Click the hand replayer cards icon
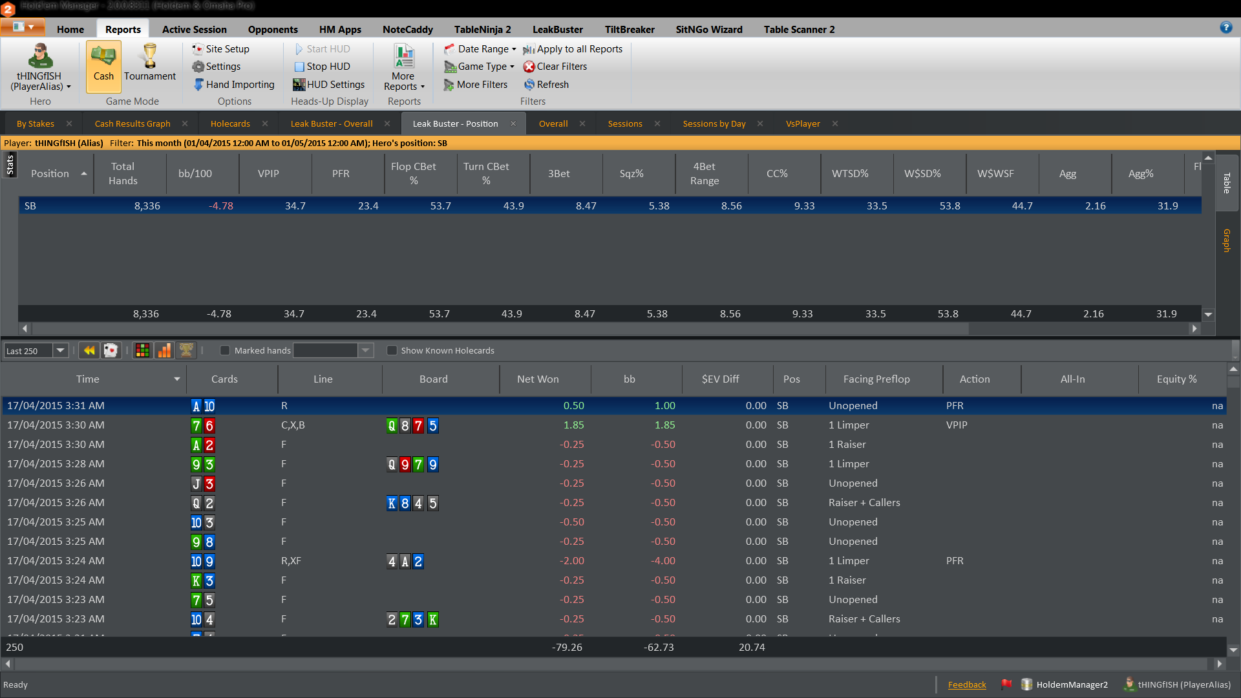Screen dimensions: 1241x698 click(111, 350)
